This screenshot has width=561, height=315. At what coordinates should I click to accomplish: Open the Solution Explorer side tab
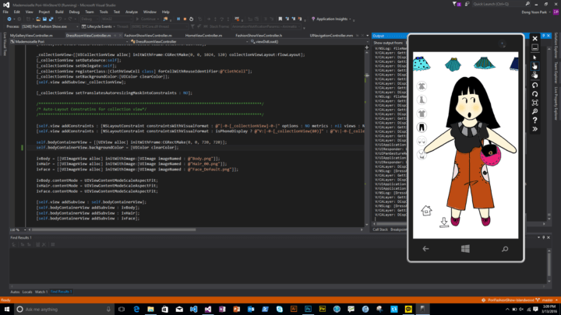[556, 46]
